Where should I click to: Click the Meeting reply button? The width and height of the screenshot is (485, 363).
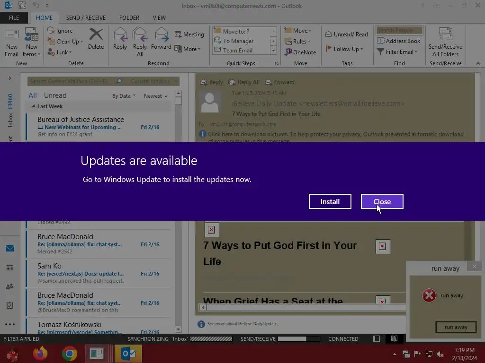click(189, 34)
